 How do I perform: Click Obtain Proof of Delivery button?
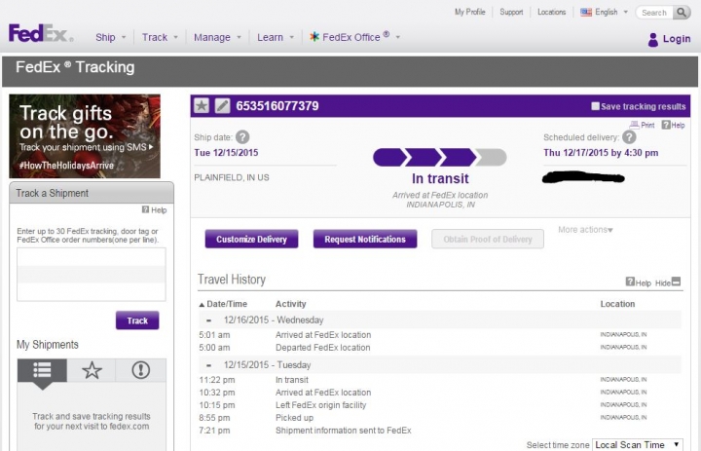pyautogui.click(x=488, y=239)
